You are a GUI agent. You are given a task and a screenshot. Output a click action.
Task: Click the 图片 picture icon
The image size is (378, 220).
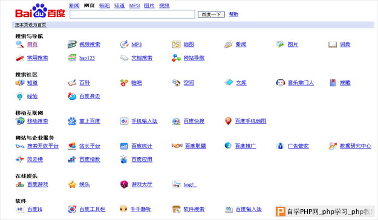coord(281,44)
